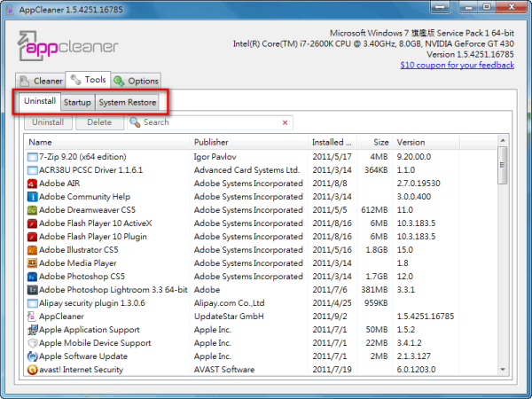Click the Adobe Dreamweaver CS5 icon
The width and height of the screenshot is (532, 399).
[32, 210]
